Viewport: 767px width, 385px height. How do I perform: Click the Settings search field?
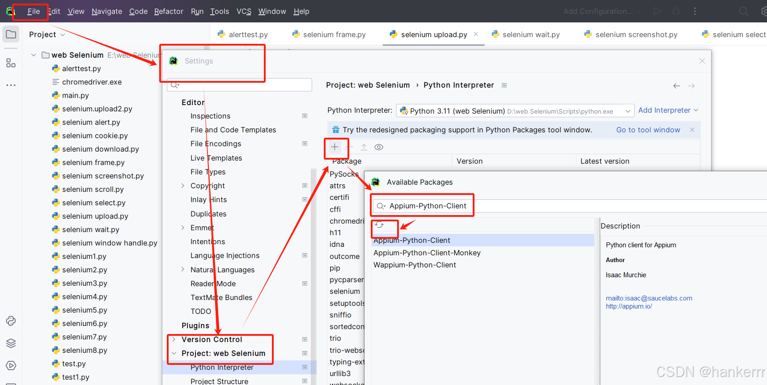[x=239, y=85]
